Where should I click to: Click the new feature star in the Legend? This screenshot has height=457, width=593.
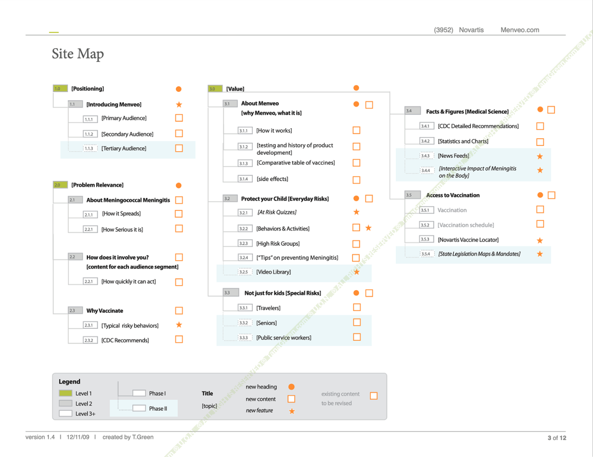pyautogui.click(x=292, y=411)
